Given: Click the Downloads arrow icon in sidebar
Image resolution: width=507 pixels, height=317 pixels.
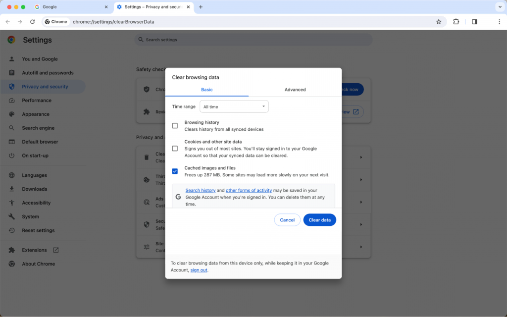Looking at the screenshot, I should 12,189.
